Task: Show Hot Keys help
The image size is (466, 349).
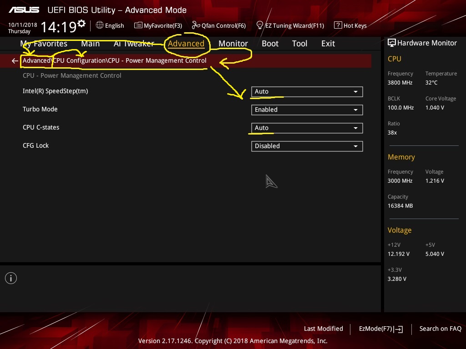Action: (350, 25)
